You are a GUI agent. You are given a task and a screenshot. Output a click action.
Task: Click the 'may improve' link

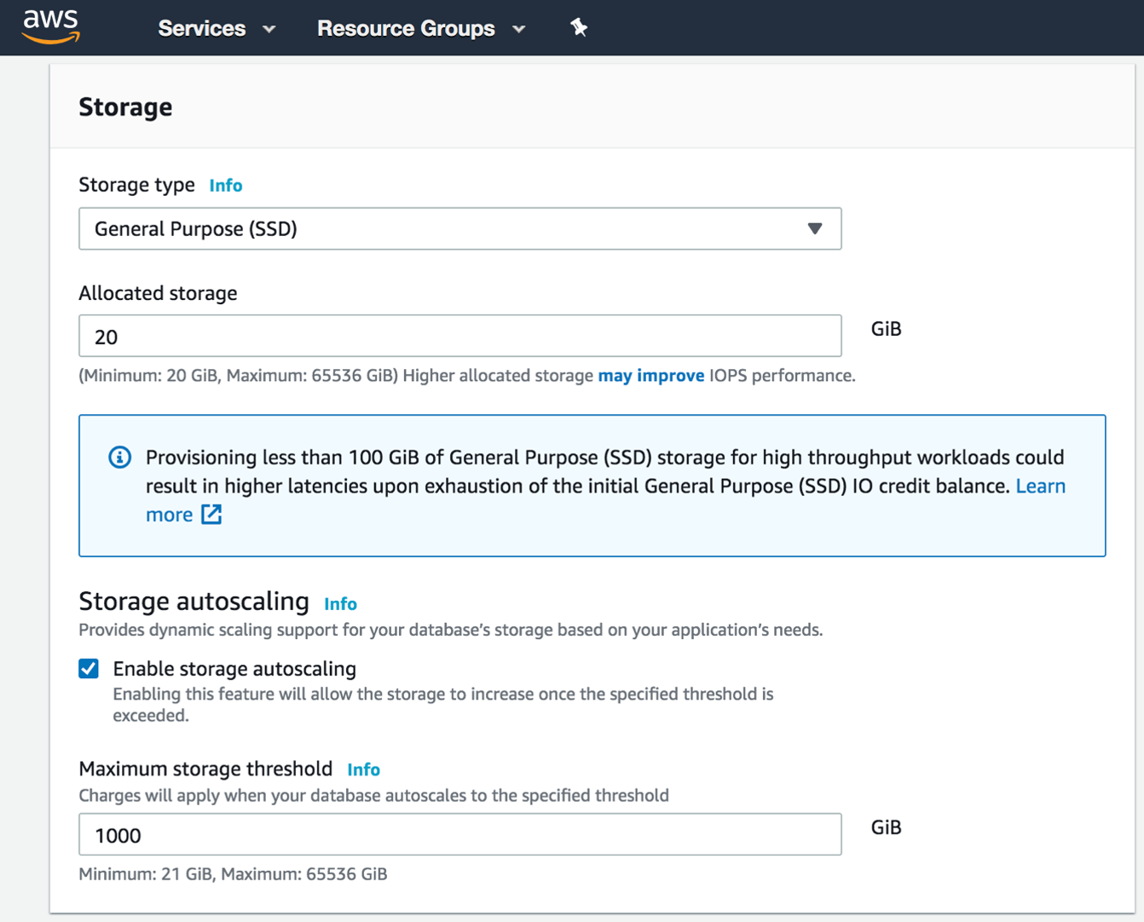(651, 376)
